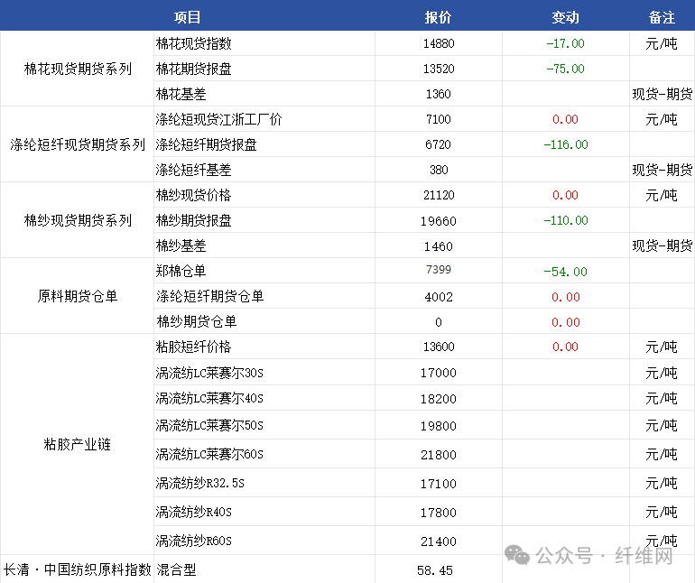
Task: Click the 涤纶短纤基差 row label
Action: click(x=193, y=170)
